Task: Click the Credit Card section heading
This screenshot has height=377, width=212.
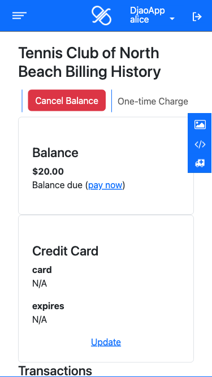Action: (x=66, y=251)
